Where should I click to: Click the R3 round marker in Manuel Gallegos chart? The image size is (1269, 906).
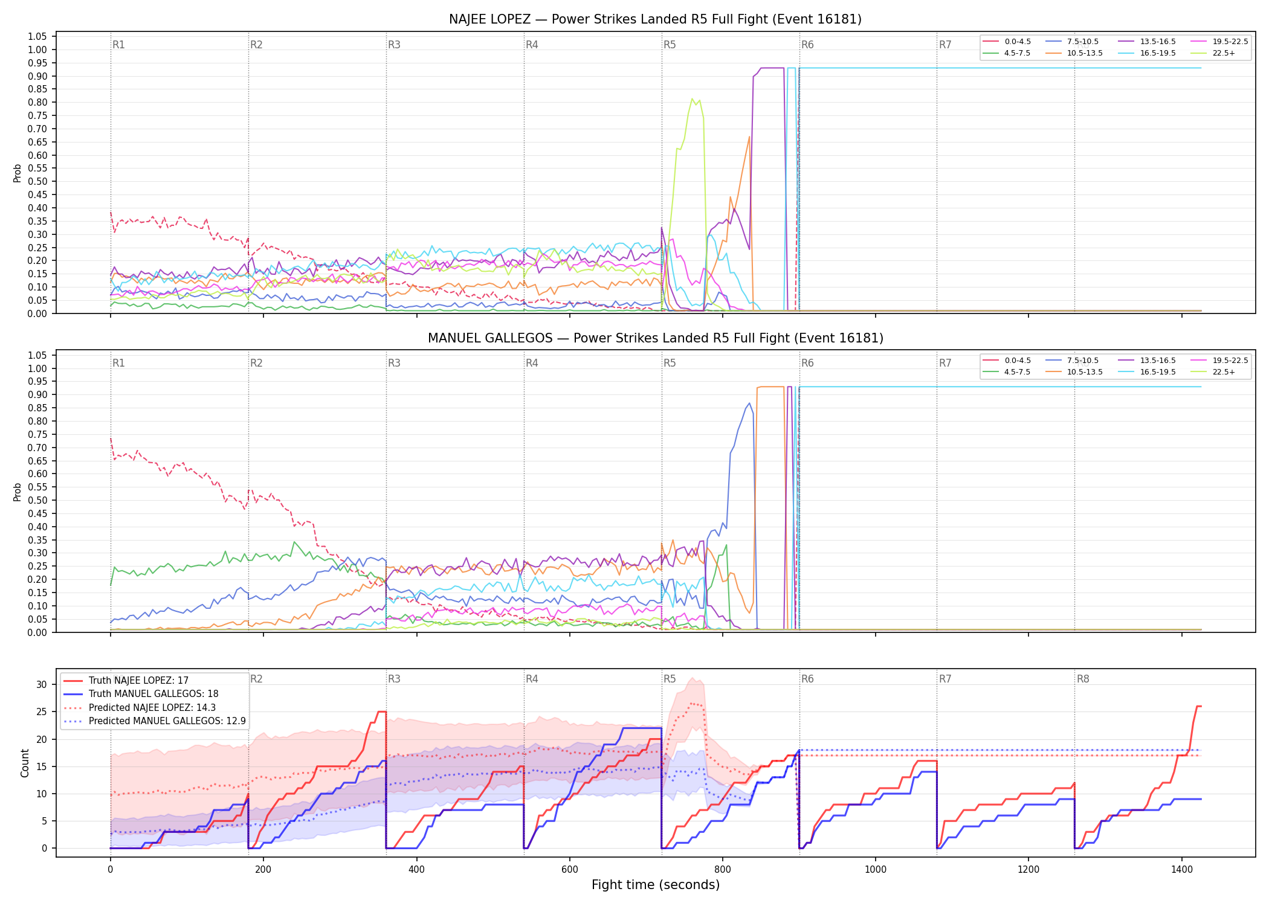click(394, 363)
